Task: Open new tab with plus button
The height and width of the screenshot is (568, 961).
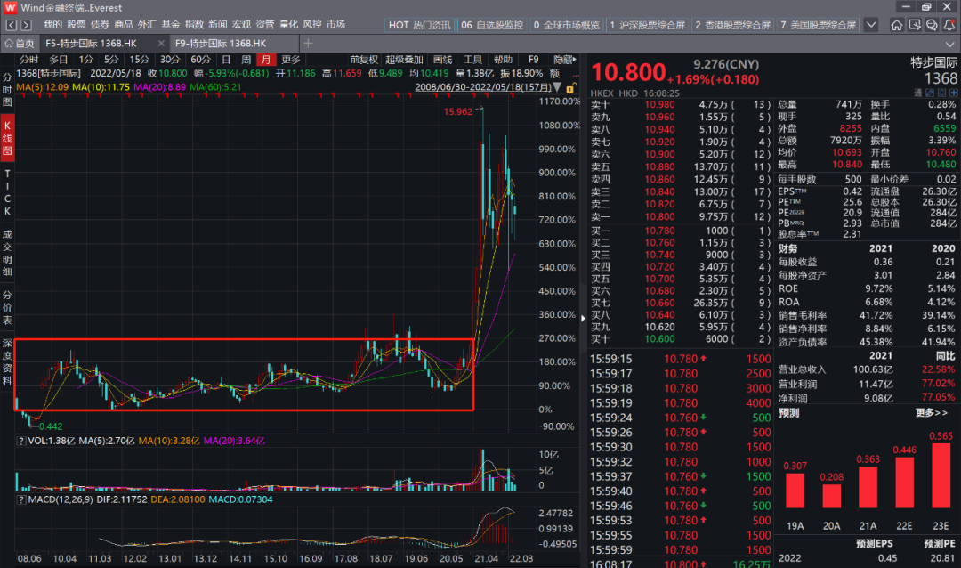Action: point(309,43)
